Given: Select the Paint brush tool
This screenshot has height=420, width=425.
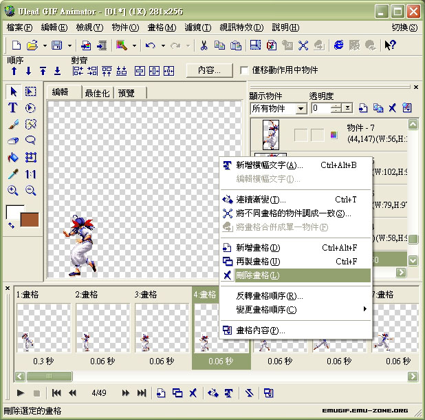Looking at the screenshot, I should 13,124.
